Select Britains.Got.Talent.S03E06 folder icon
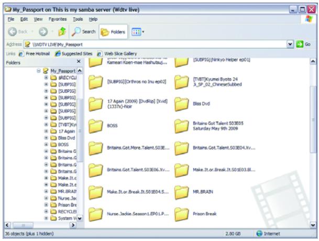 96,170
